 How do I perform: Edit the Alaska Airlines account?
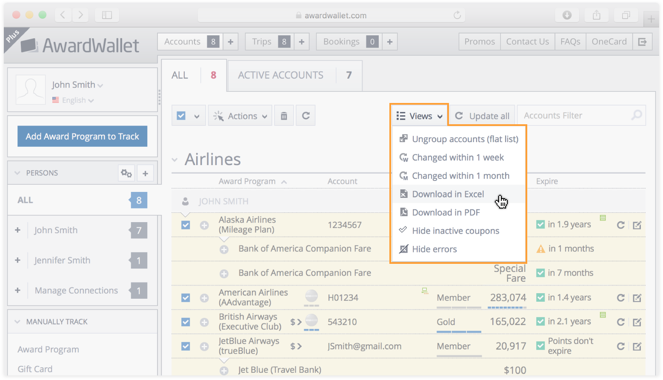pos(637,225)
